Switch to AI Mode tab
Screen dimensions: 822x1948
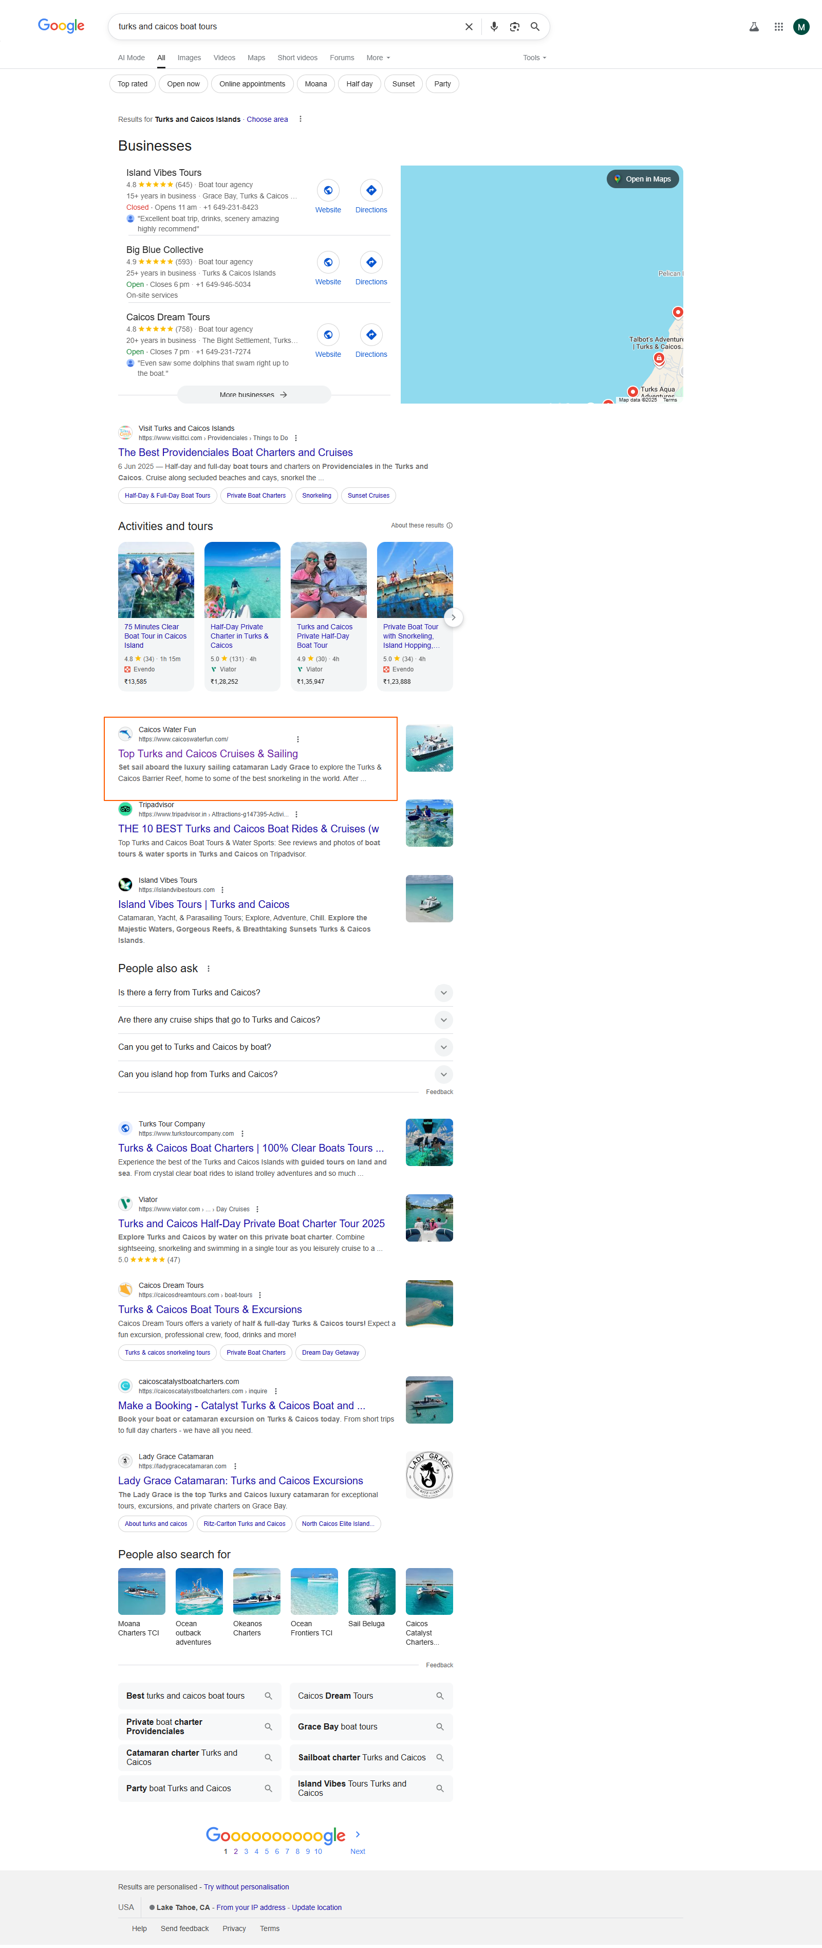coord(132,58)
